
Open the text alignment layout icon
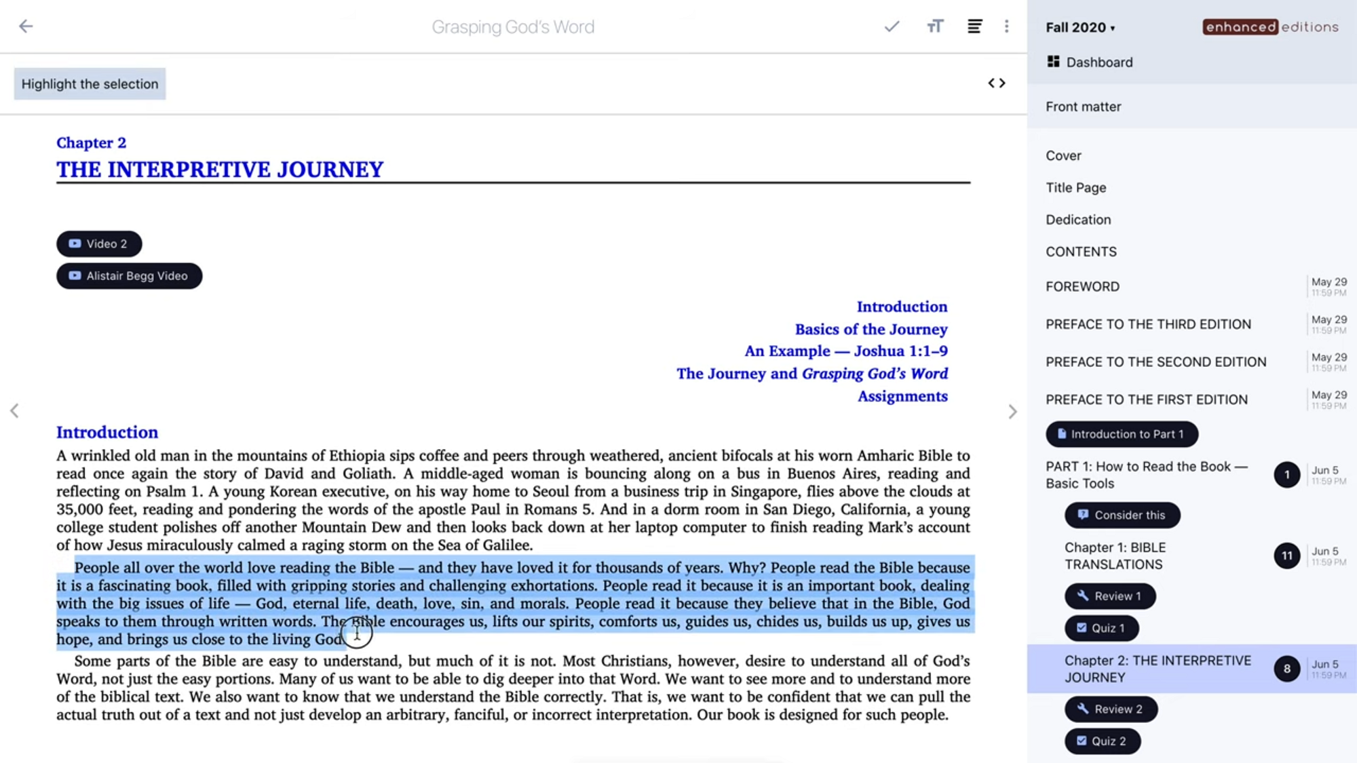pyautogui.click(x=974, y=26)
